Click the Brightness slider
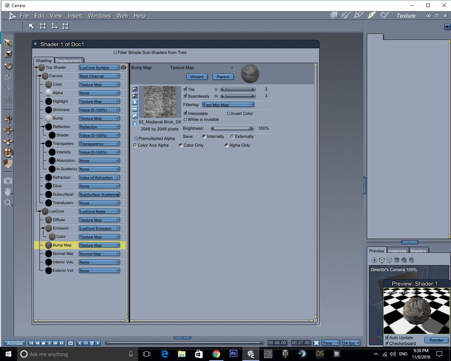Screen dimensions: 451x361 click(232, 128)
